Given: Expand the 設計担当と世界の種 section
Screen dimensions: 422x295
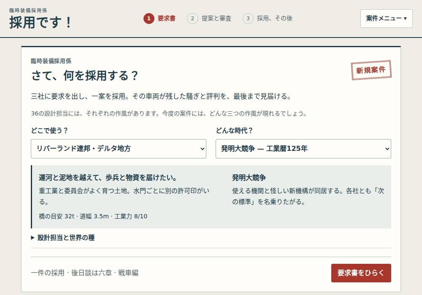Looking at the screenshot, I should pos(63,238).
